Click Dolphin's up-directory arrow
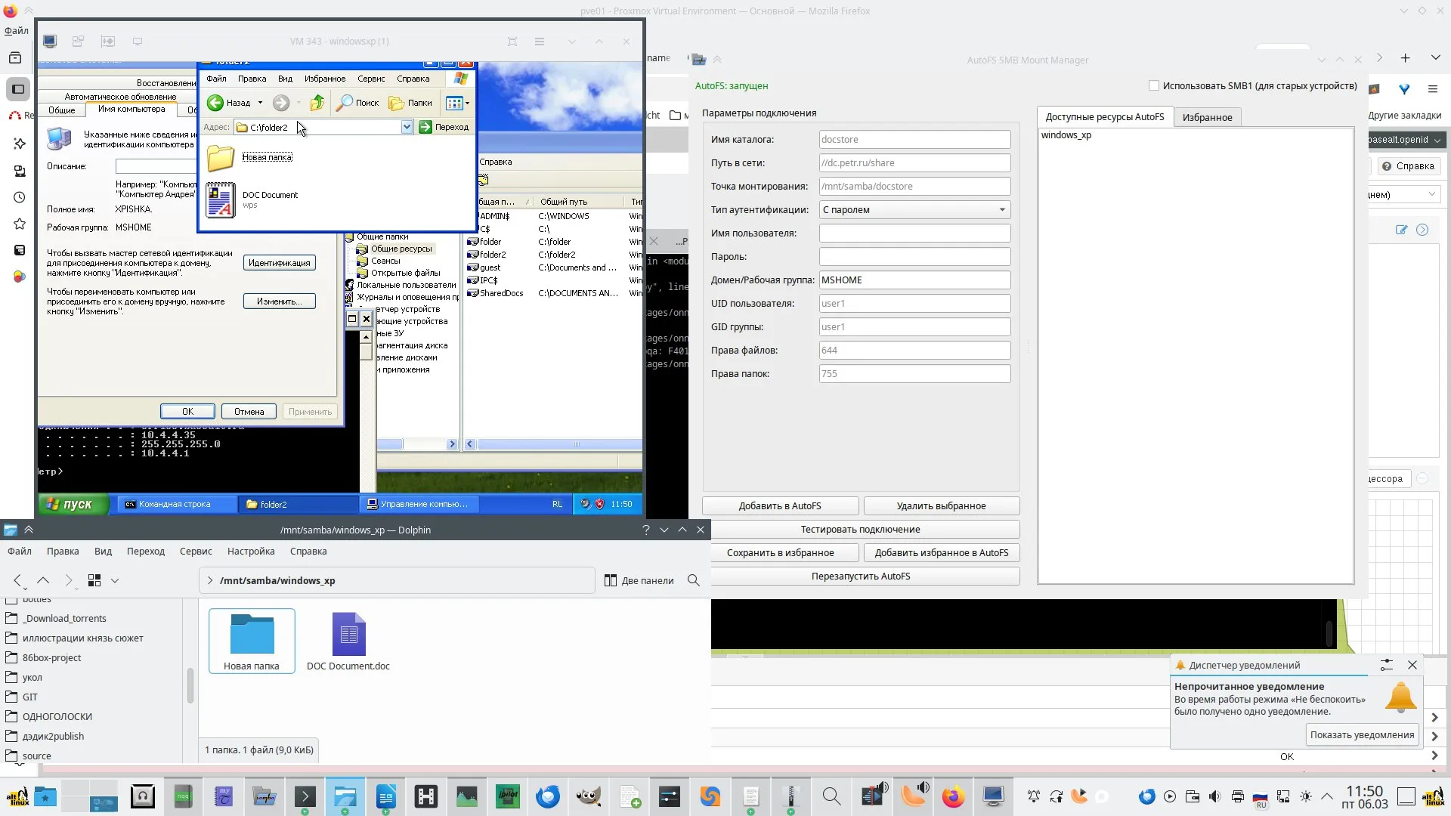 pyautogui.click(x=43, y=580)
